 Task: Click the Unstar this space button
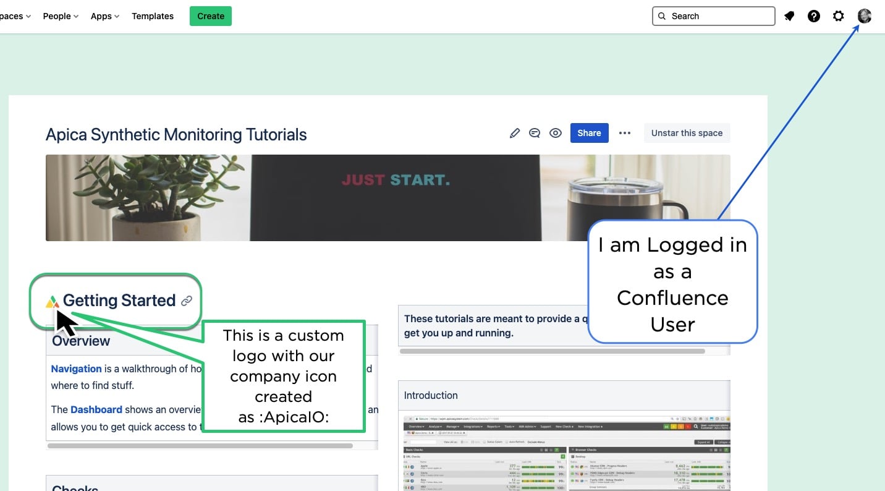687,133
